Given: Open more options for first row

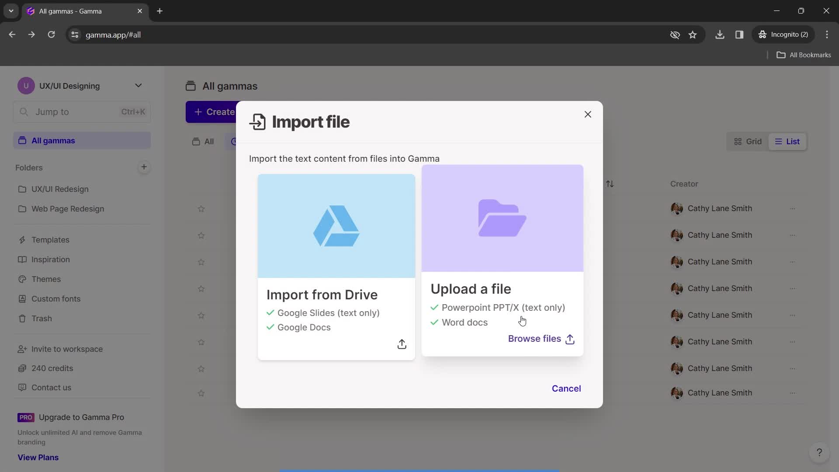Looking at the screenshot, I should (792, 208).
